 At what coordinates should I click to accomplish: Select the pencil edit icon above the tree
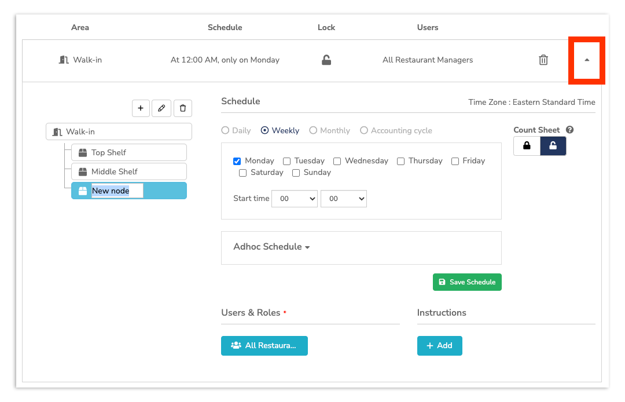(x=161, y=108)
